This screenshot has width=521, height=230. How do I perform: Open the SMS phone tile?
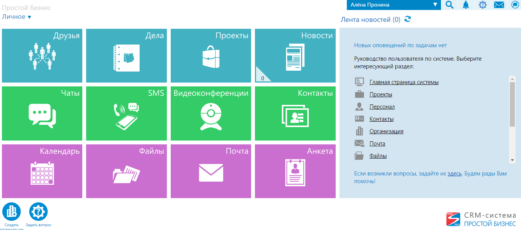(x=127, y=114)
